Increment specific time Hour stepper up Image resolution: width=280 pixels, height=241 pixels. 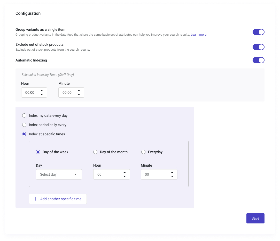click(x=125, y=173)
